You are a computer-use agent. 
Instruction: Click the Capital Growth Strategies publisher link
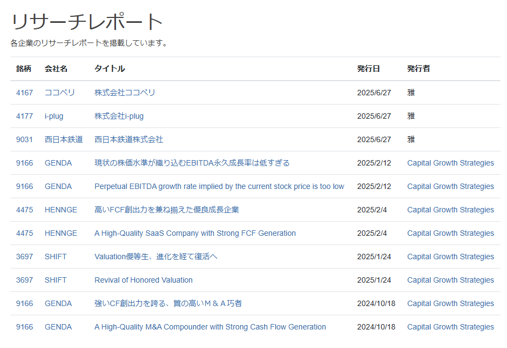point(450,163)
